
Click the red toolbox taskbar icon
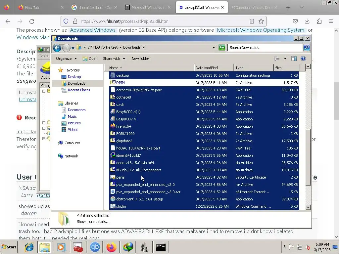click(78, 247)
